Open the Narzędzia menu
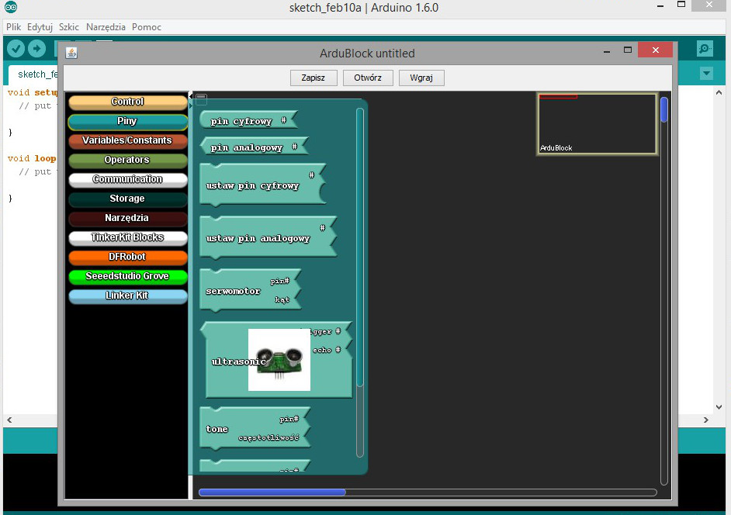 (106, 27)
